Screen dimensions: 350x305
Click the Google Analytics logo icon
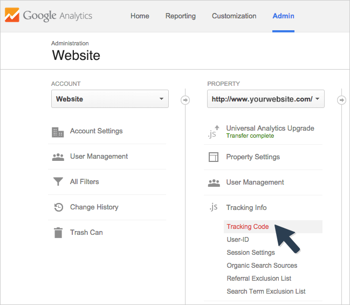[12, 15]
